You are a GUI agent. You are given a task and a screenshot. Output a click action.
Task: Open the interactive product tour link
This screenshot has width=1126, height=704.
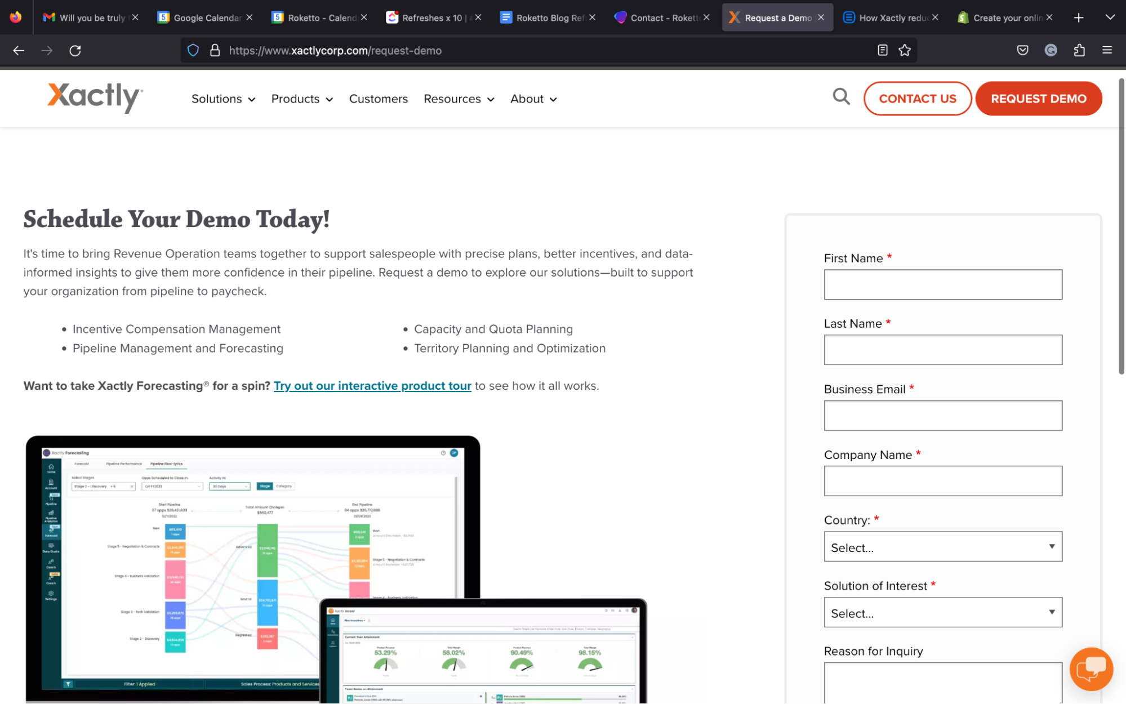click(x=372, y=385)
